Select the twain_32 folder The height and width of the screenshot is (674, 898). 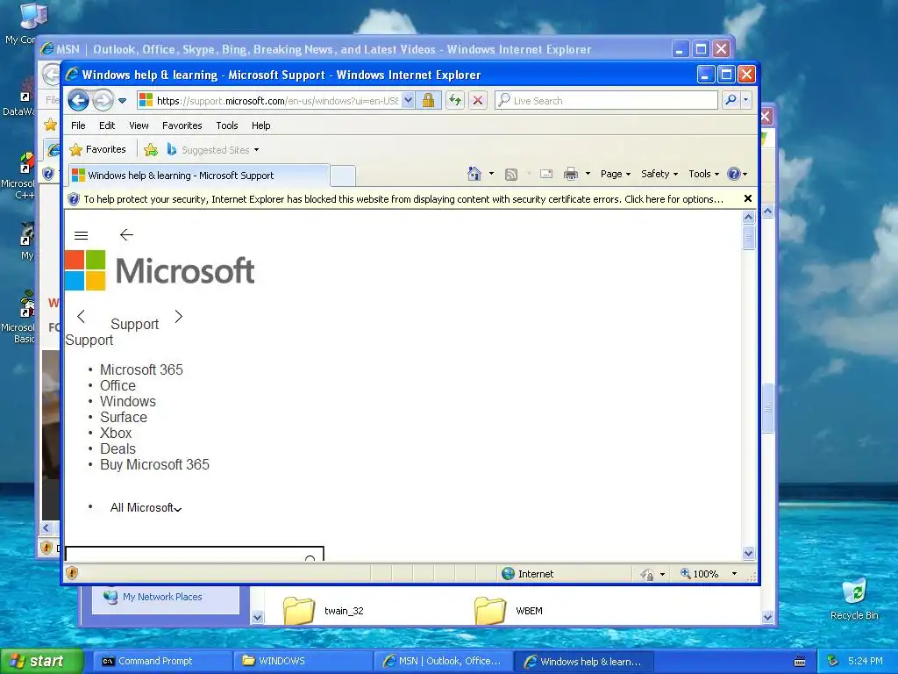[324, 611]
